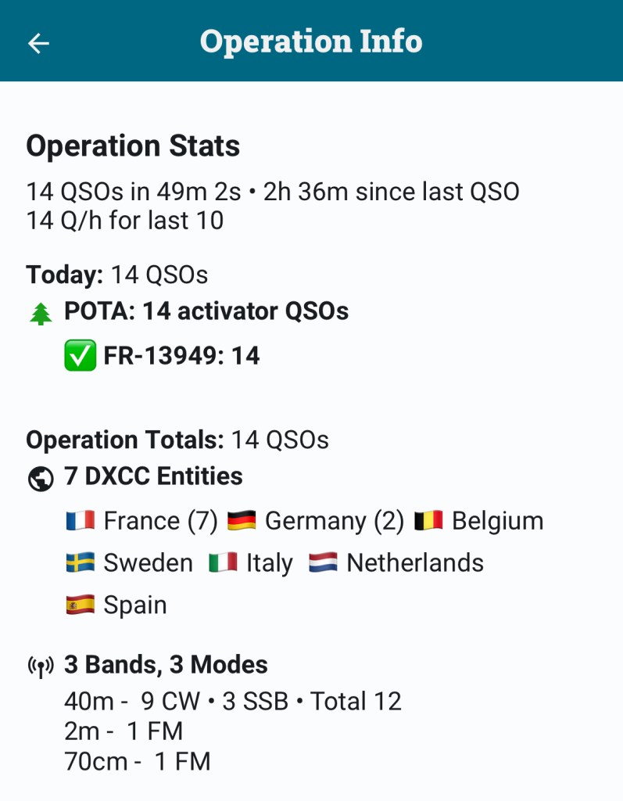The image size is (623, 801).
Task: Tap the Belgium flag icon
Action: click(429, 521)
